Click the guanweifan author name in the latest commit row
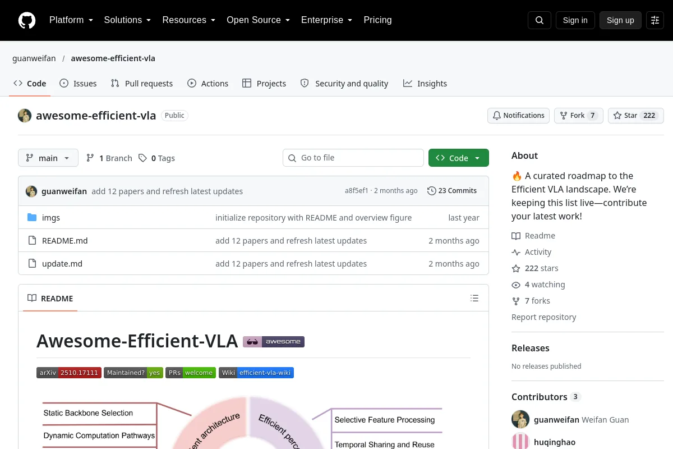The image size is (673, 449). coord(64,191)
